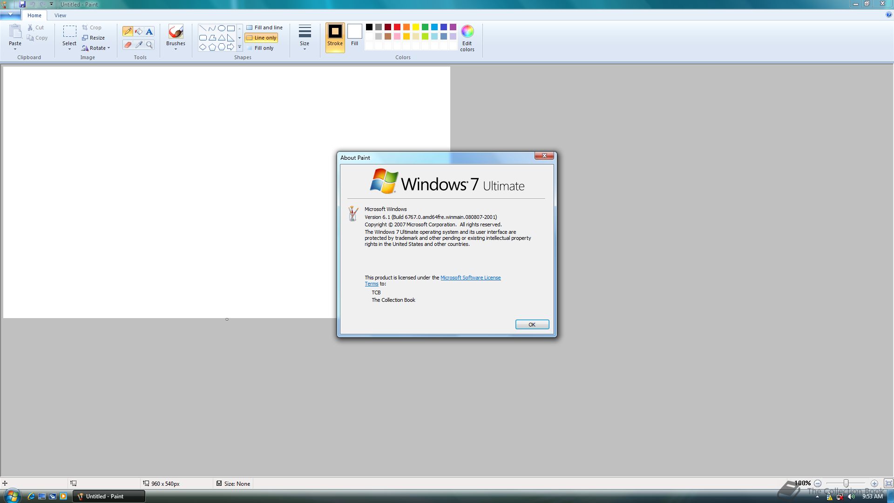Click the Select rectangle icon

click(69, 31)
